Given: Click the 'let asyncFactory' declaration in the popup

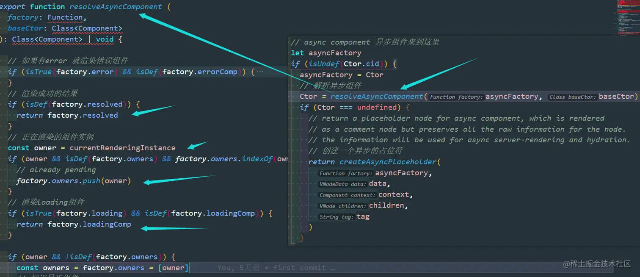Looking at the screenshot, I should (326, 53).
